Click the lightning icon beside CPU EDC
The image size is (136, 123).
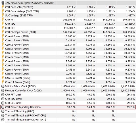tap(3, 28)
